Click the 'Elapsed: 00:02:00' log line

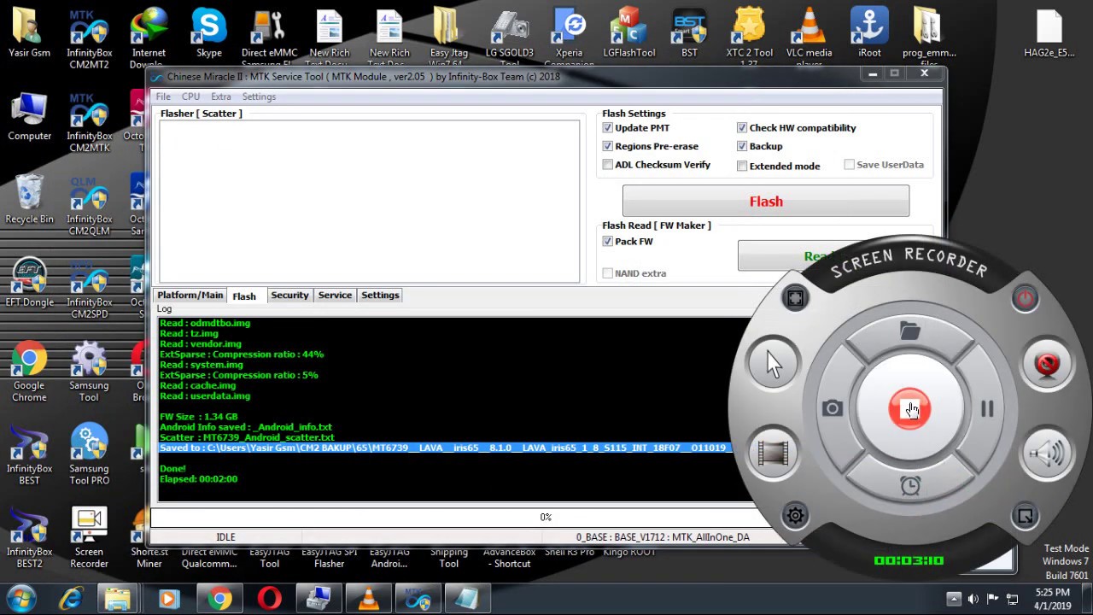(198, 479)
